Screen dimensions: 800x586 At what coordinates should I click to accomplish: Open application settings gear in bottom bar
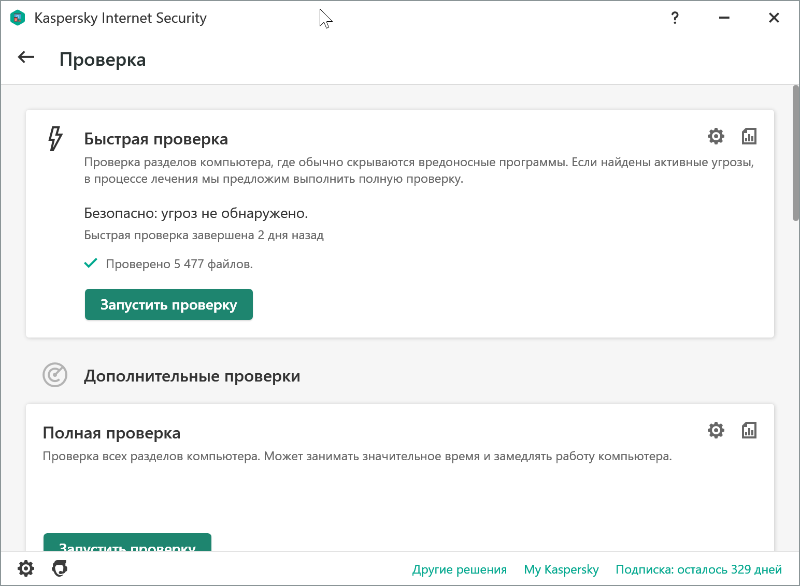[26, 568]
